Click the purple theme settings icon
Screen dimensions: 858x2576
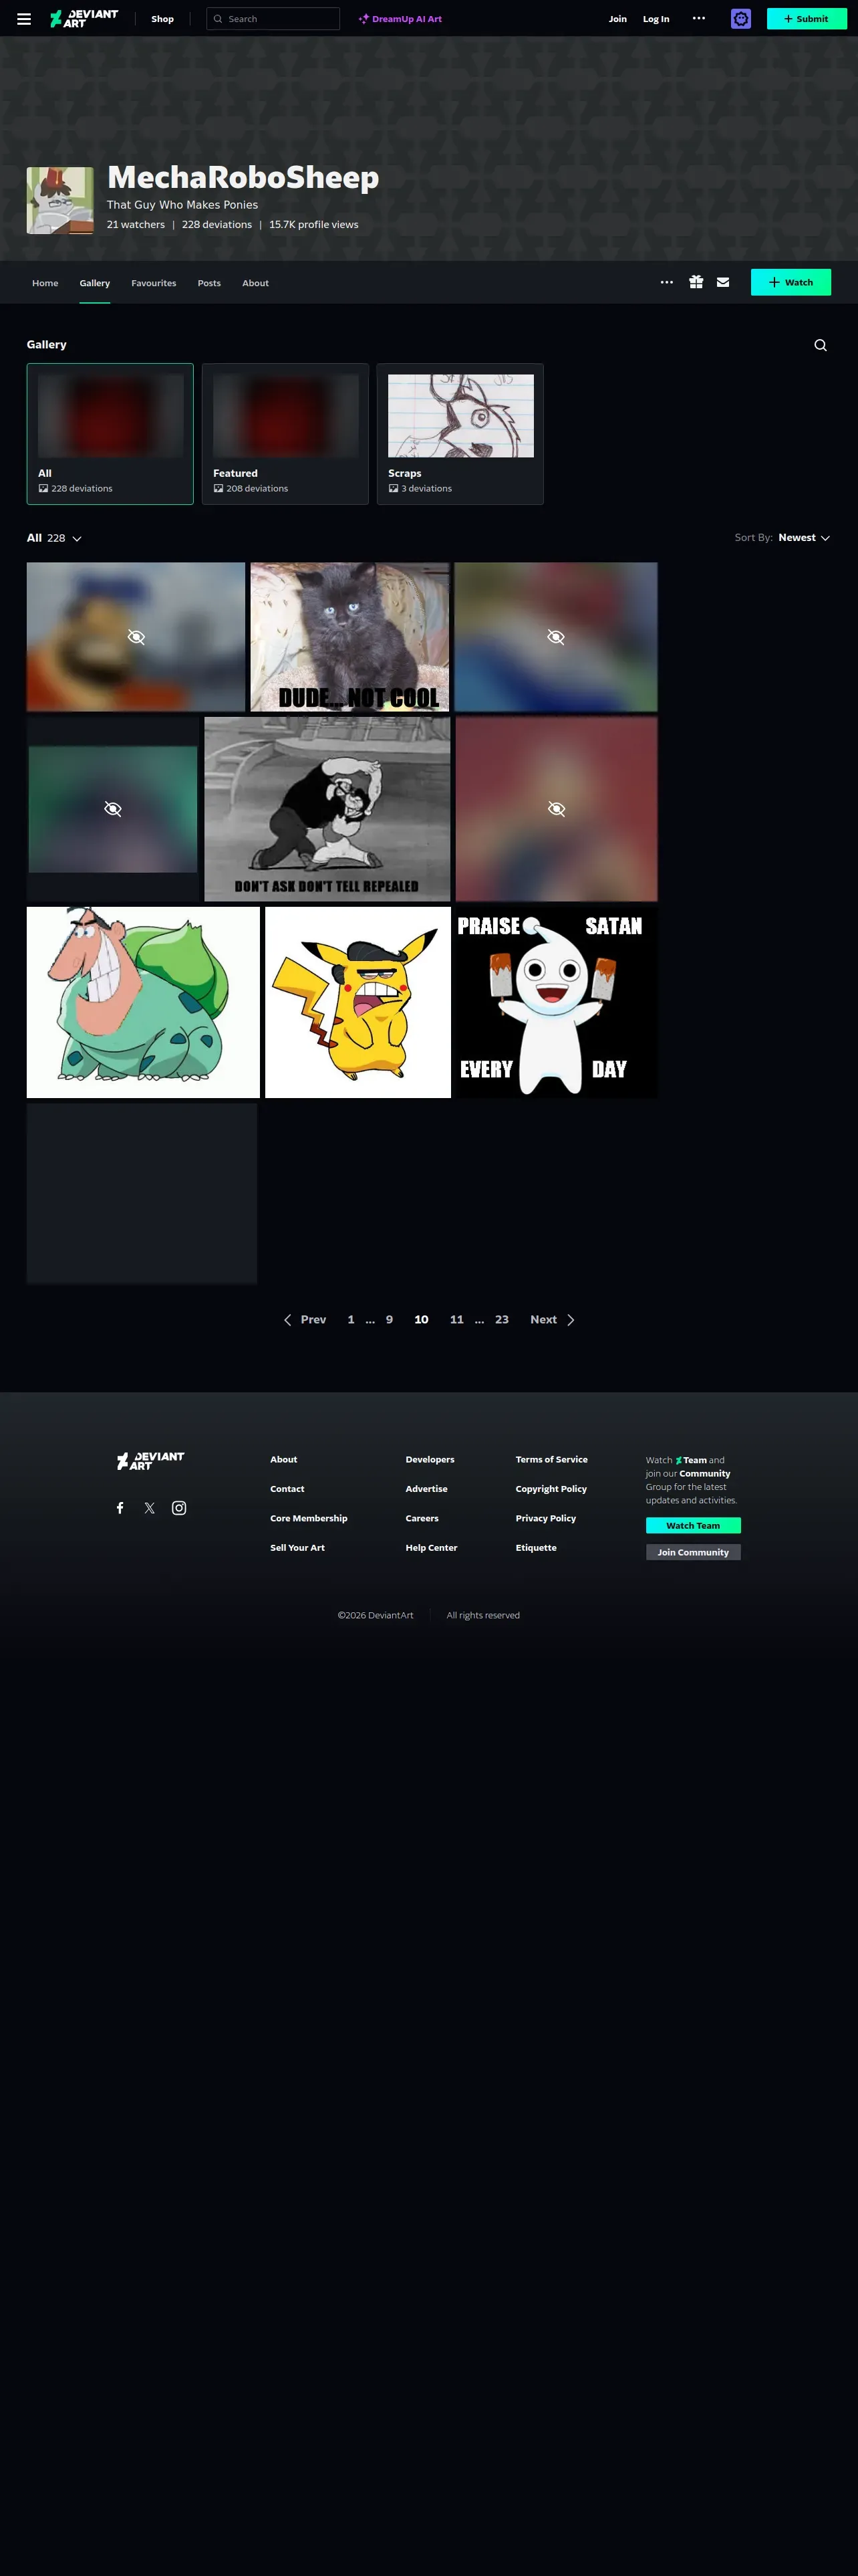pyautogui.click(x=741, y=19)
